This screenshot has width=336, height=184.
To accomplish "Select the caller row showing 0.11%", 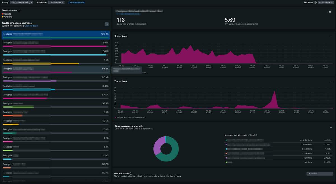I will point(278,153).
